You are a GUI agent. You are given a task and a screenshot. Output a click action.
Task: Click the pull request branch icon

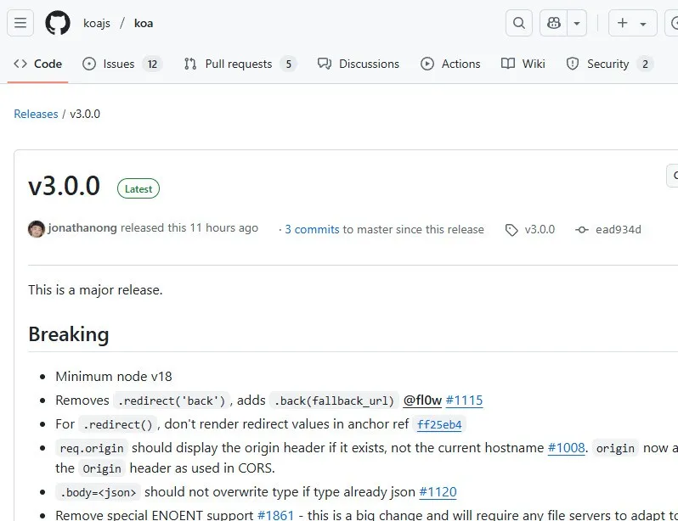tap(190, 64)
